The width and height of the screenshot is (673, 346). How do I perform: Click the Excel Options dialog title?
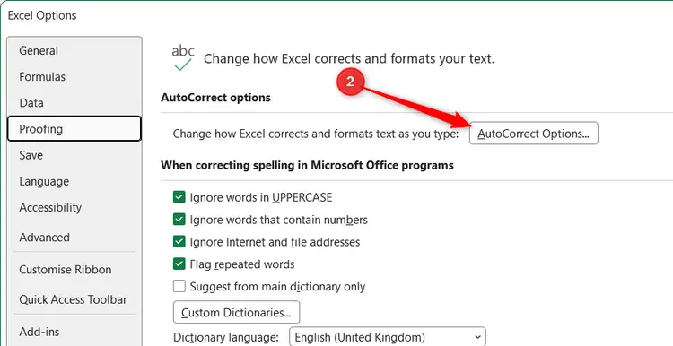[42, 15]
